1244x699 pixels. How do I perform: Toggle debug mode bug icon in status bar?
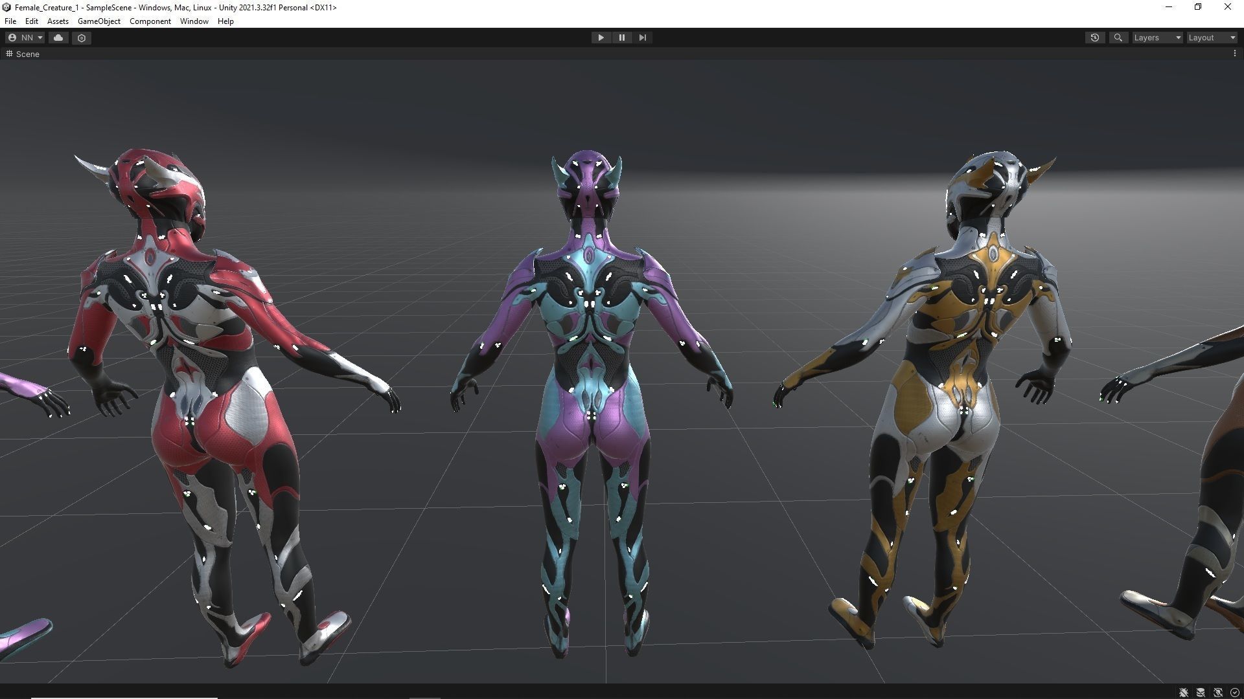click(1184, 693)
